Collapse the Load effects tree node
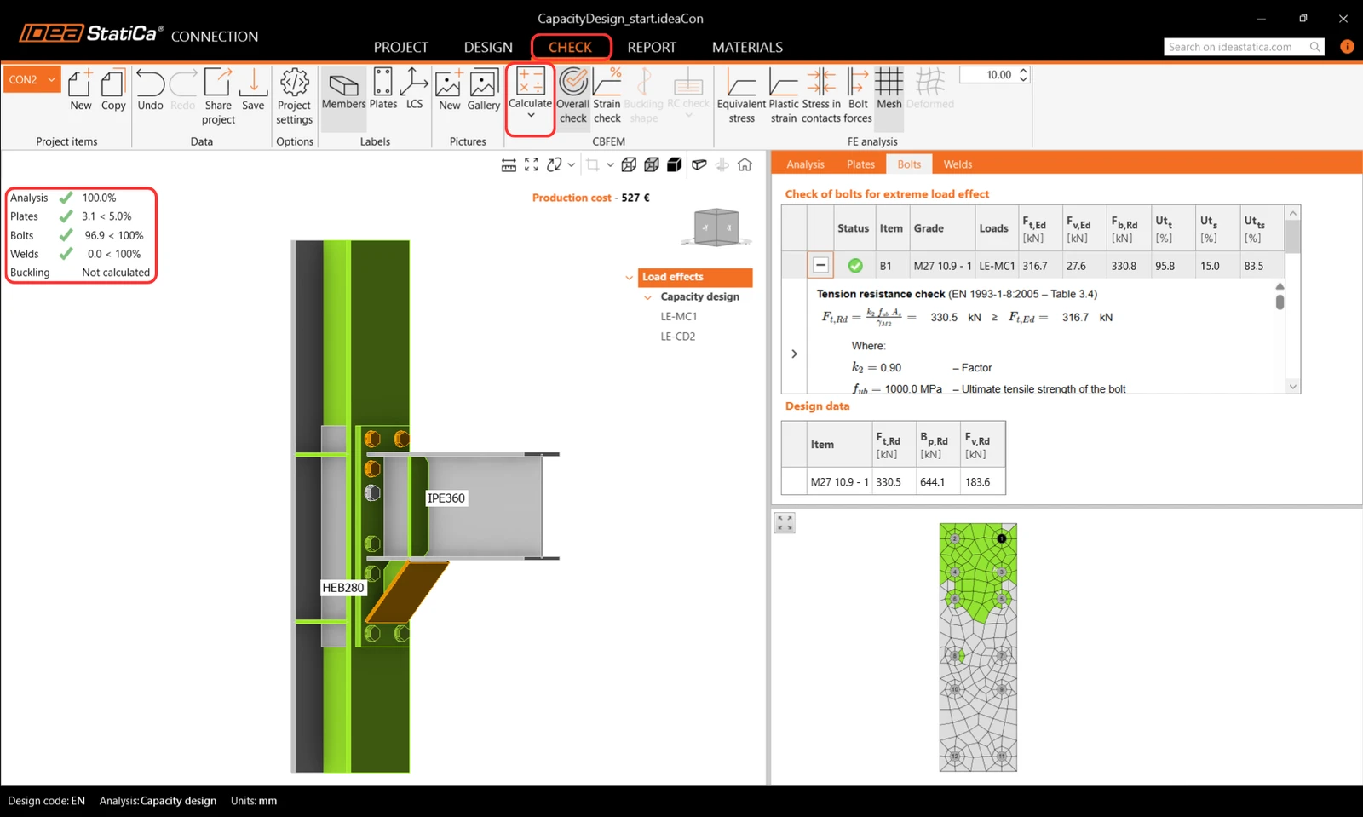The height and width of the screenshot is (817, 1363). coord(630,278)
